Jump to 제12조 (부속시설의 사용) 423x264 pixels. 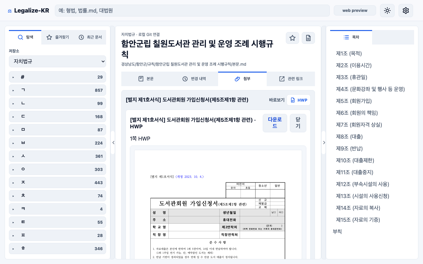click(362, 184)
